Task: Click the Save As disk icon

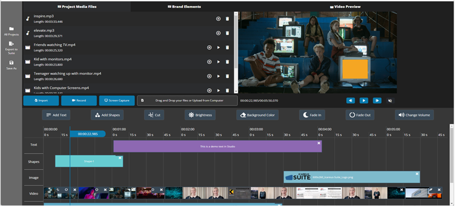Action: (11, 63)
